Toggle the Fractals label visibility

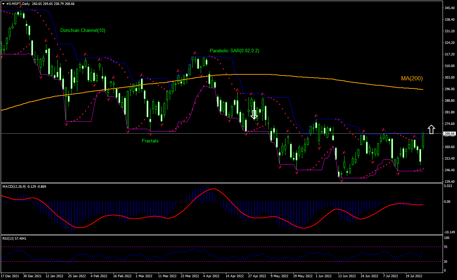click(x=150, y=141)
